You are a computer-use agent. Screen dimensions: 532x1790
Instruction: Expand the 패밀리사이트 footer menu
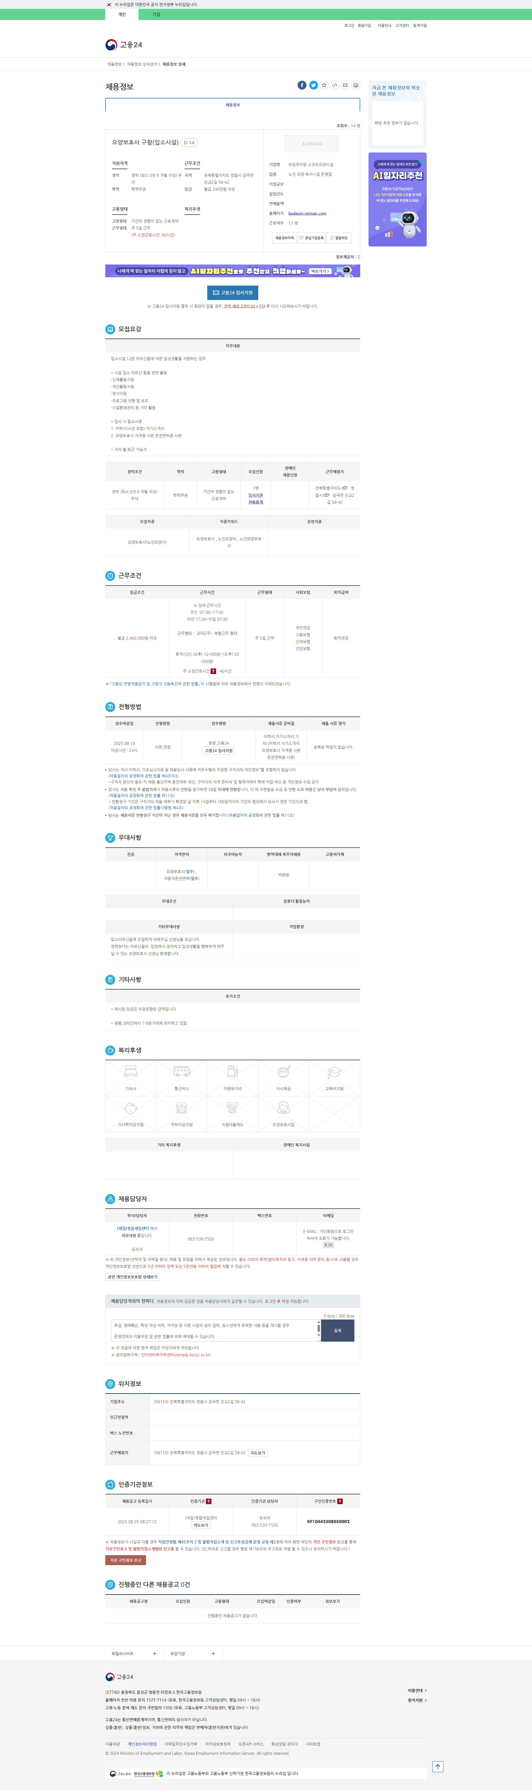[x=134, y=1654]
